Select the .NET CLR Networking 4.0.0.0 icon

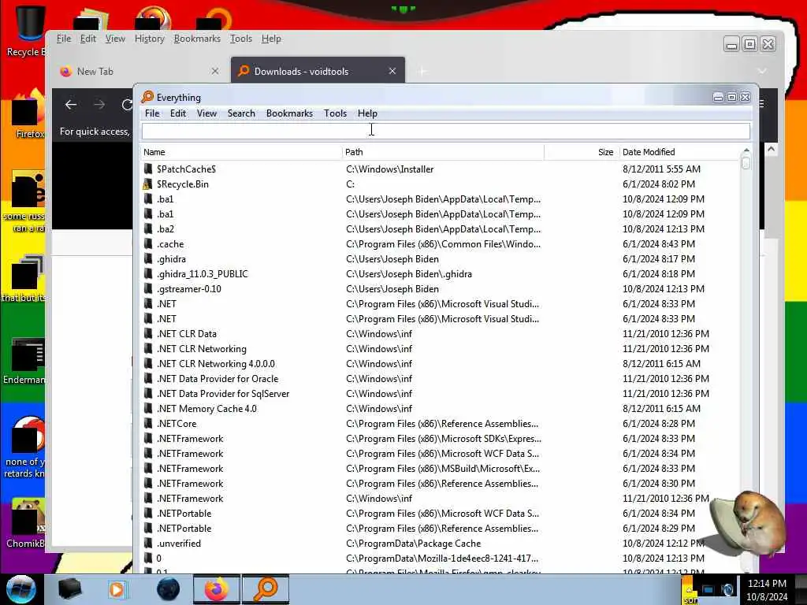148,363
